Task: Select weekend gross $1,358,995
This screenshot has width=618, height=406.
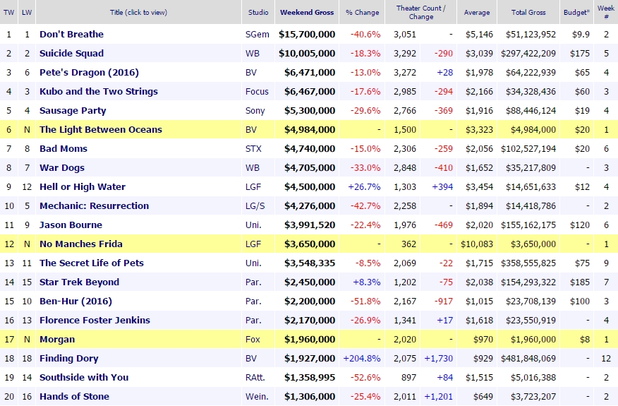Action: (310, 378)
